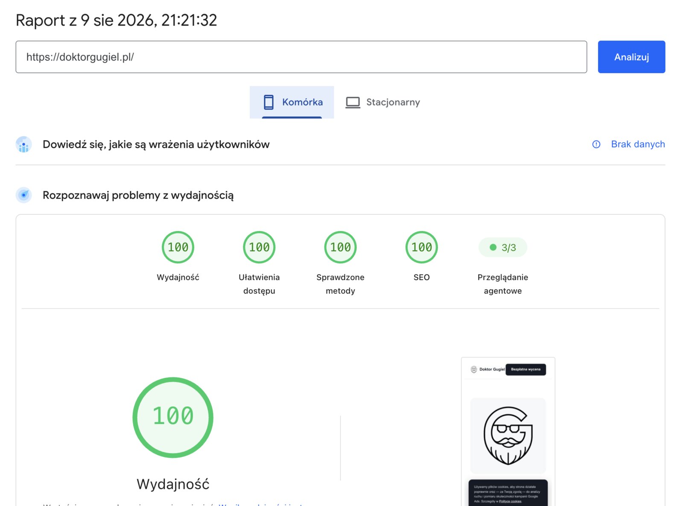Viewport: 683px width, 506px height.
Task: Jump to Wydajność score gauge 100
Action: (x=178, y=247)
